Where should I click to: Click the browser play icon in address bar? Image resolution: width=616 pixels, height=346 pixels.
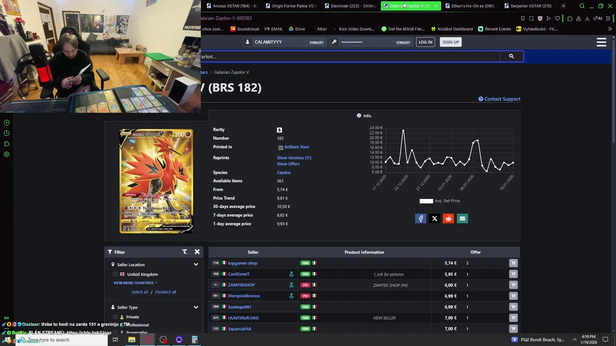549,18
